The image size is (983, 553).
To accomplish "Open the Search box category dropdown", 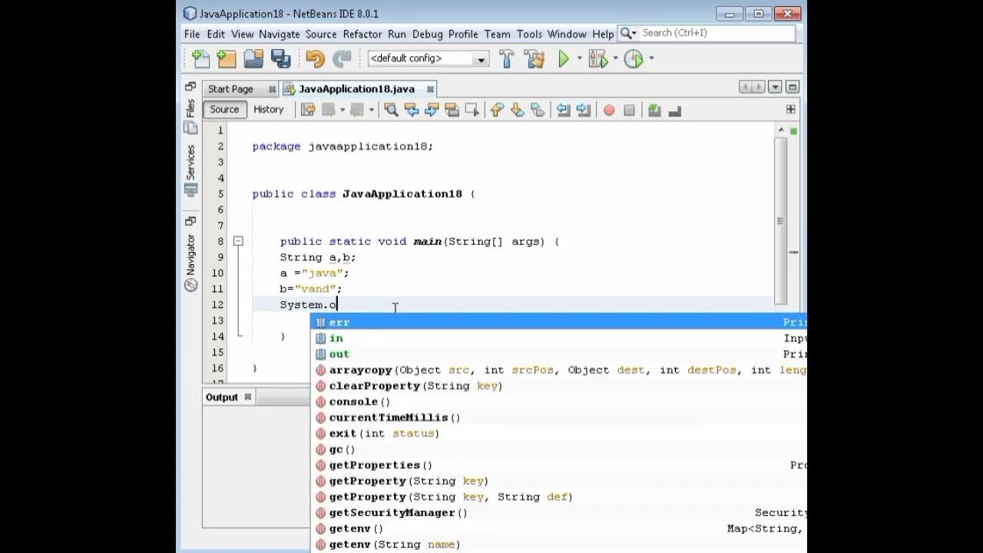I will click(x=628, y=33).
